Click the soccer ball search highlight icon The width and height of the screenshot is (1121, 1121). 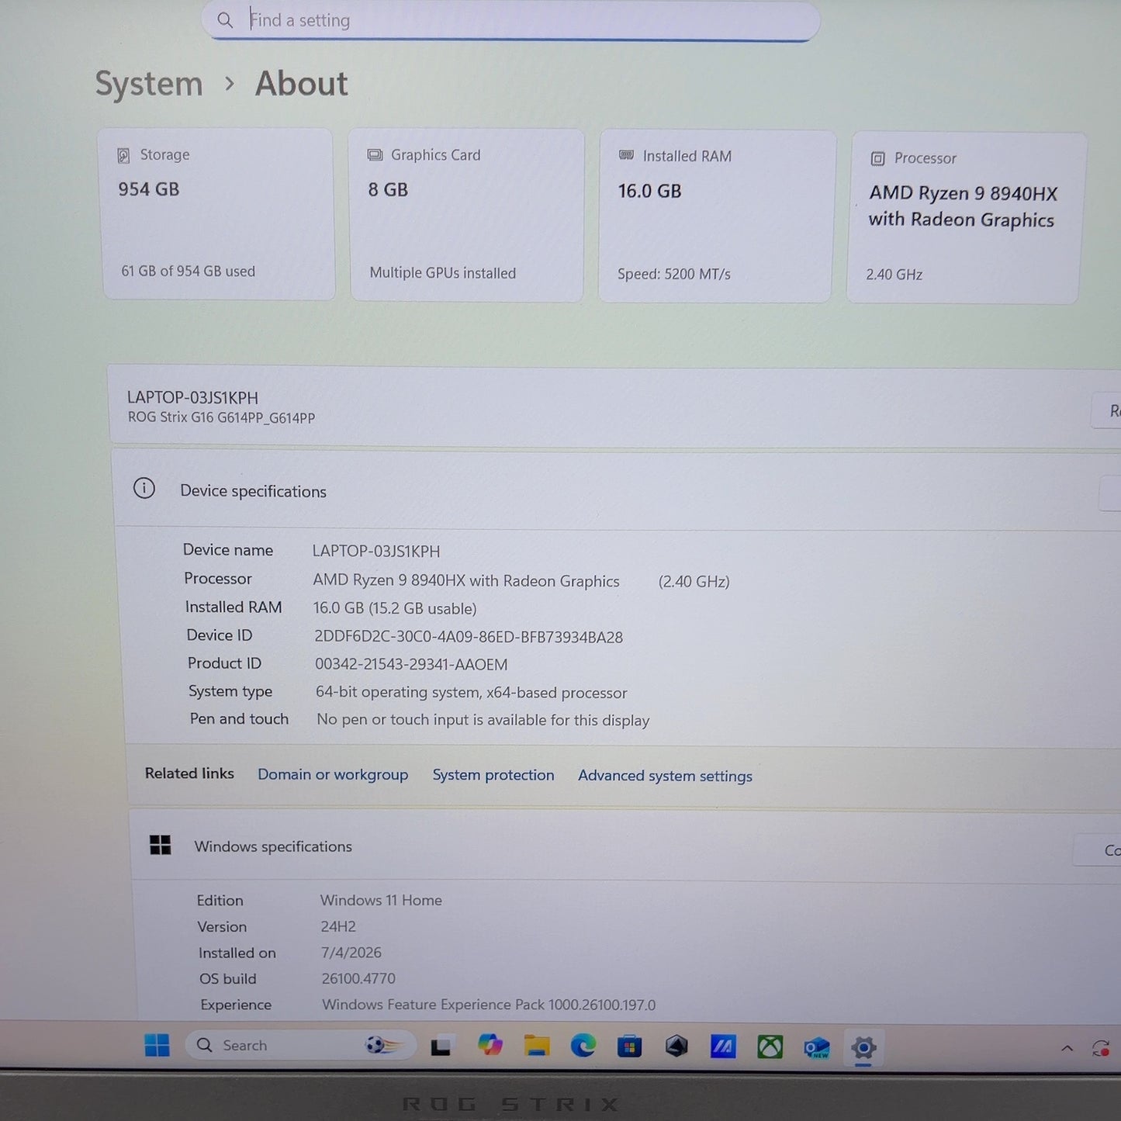(383, 1046)
